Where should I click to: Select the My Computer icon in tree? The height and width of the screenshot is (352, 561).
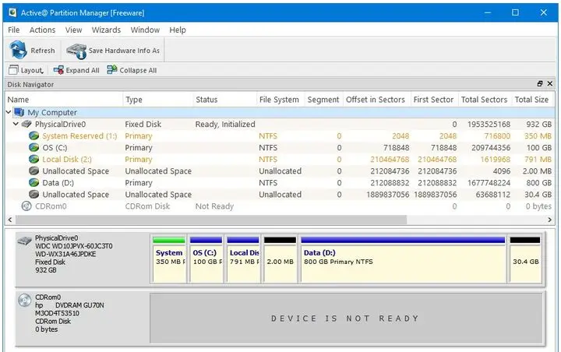pos(19,112)
